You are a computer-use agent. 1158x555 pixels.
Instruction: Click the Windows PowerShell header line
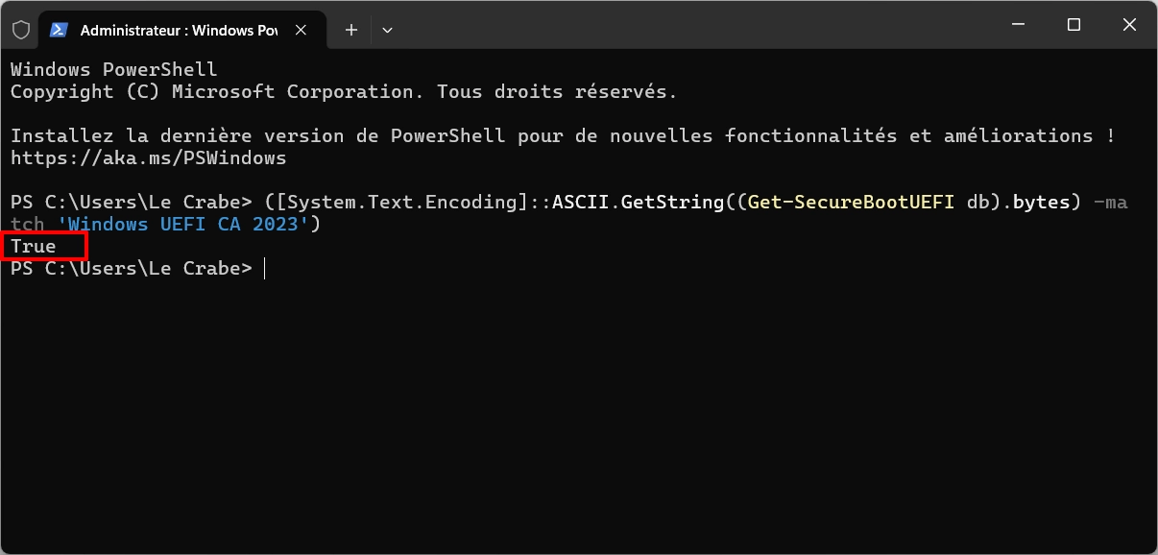(x=113, y=70)
